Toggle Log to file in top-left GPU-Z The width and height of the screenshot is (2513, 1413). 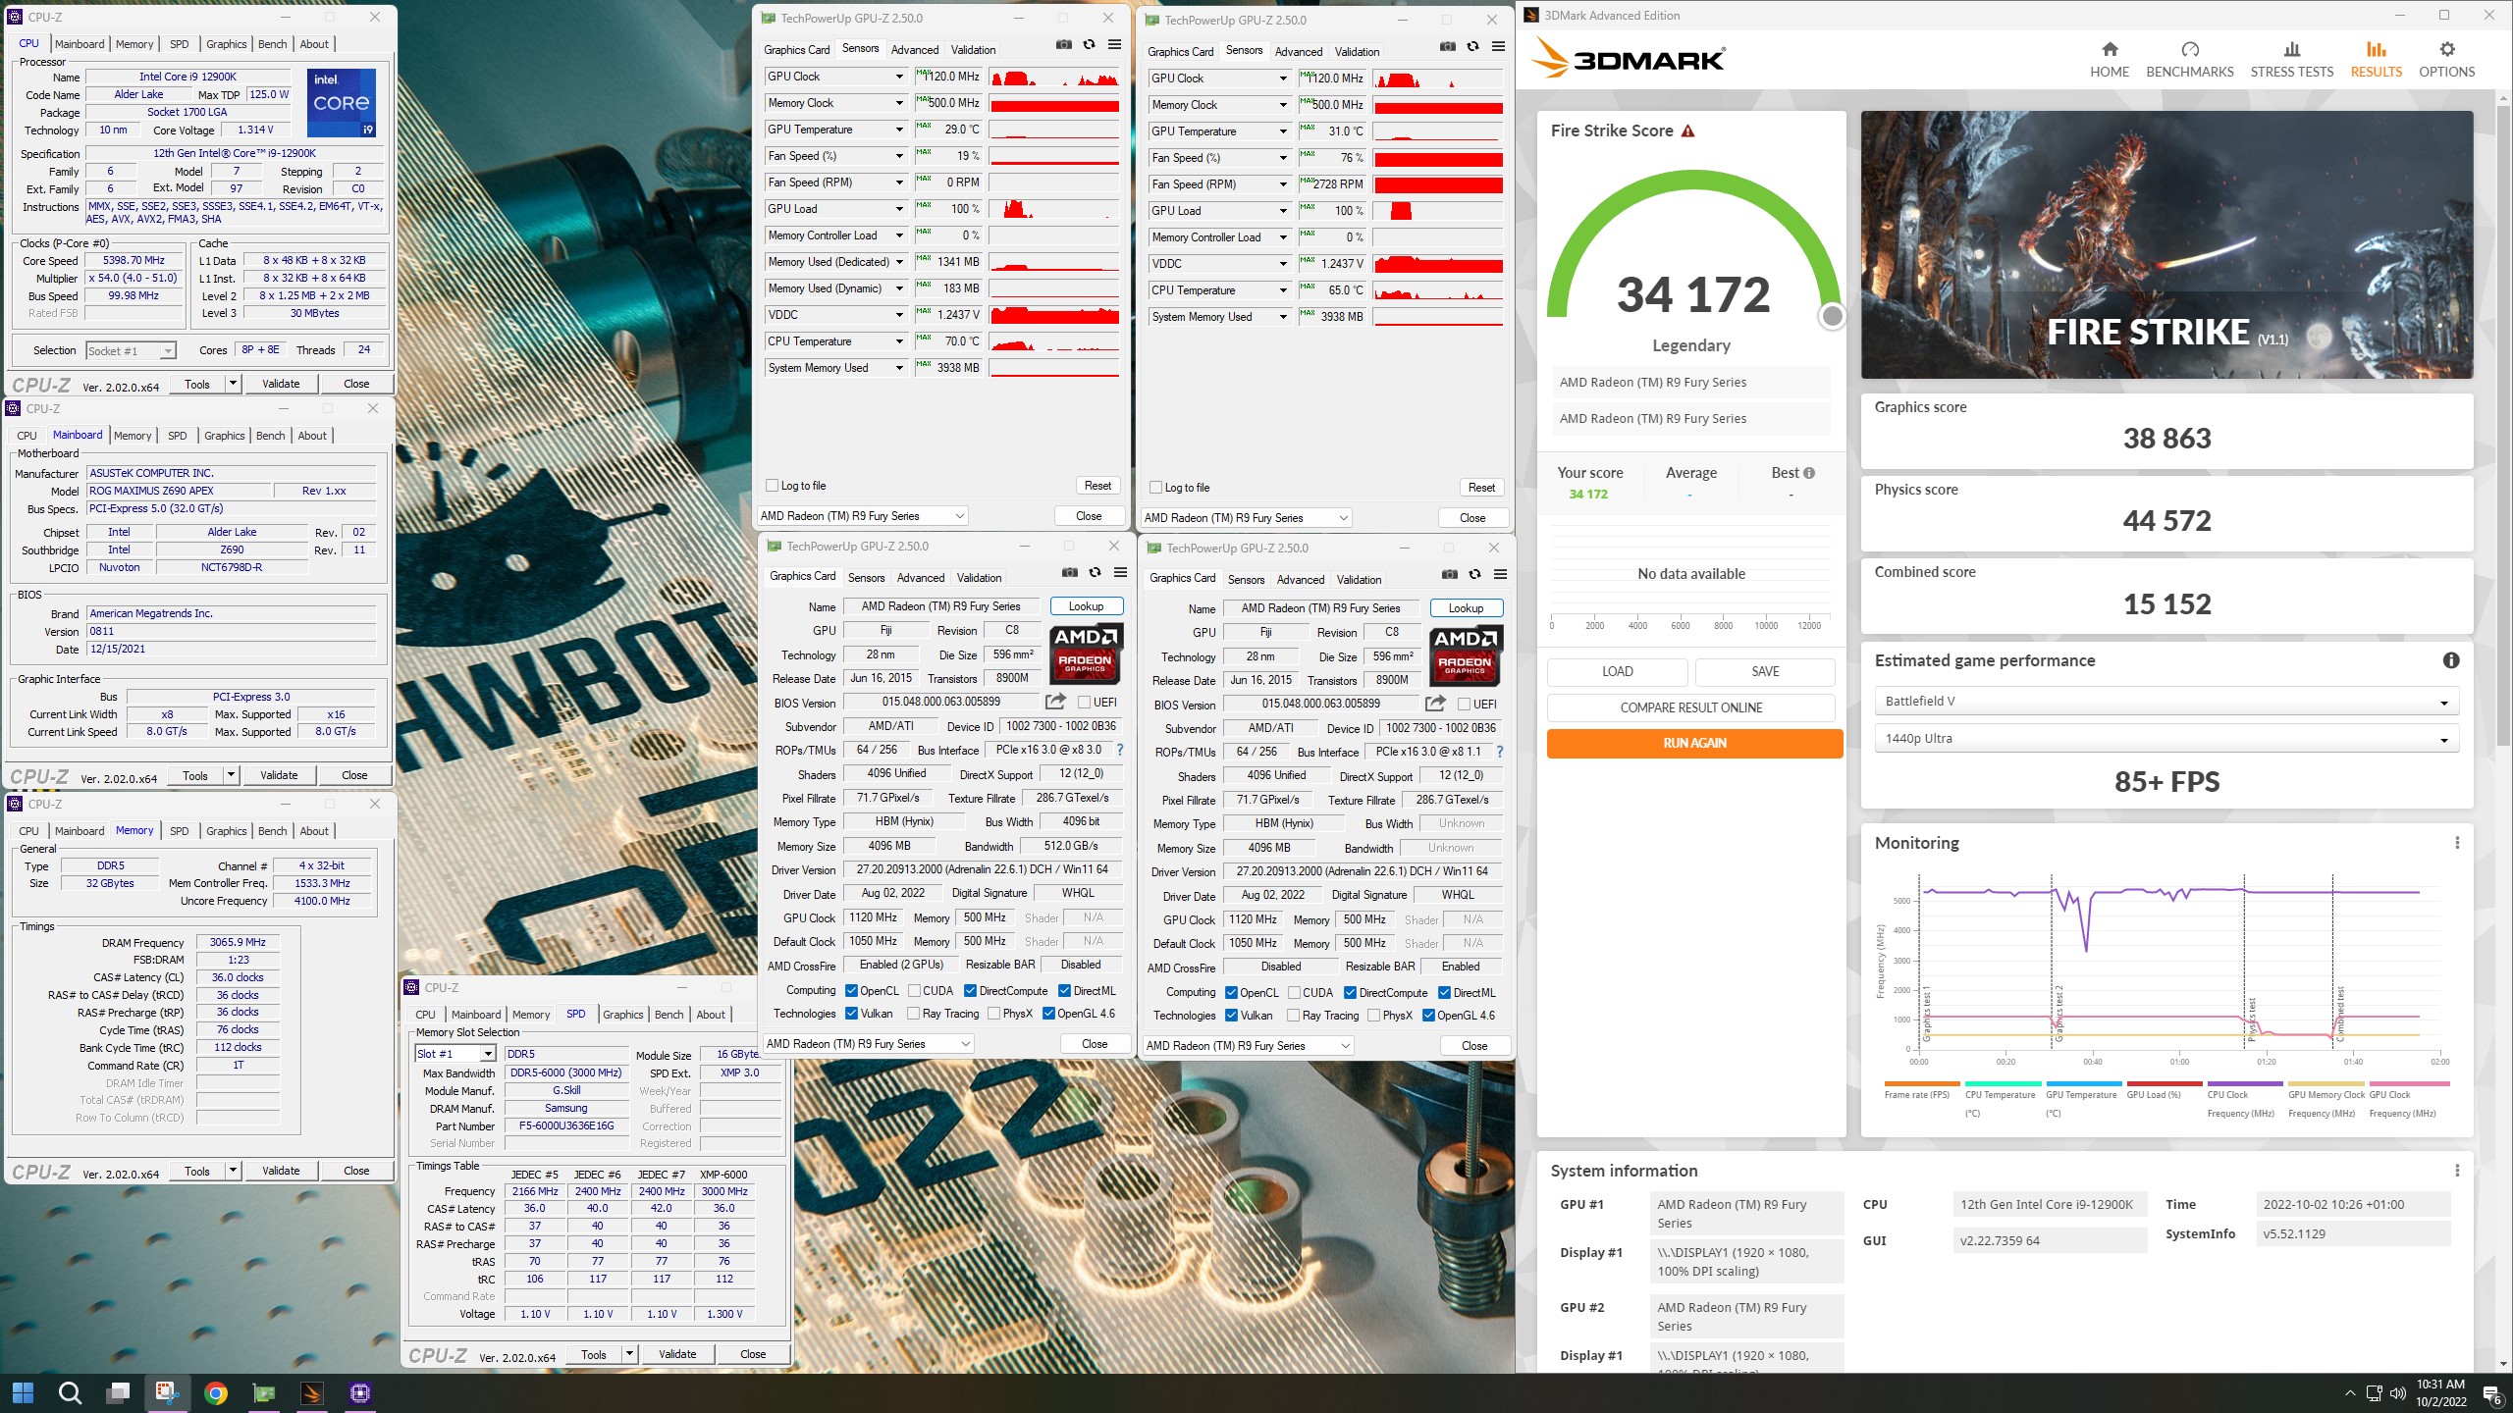pos(772,486)
